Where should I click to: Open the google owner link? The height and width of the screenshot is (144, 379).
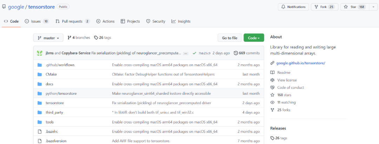pyautogui.click(x=16, y=7)
